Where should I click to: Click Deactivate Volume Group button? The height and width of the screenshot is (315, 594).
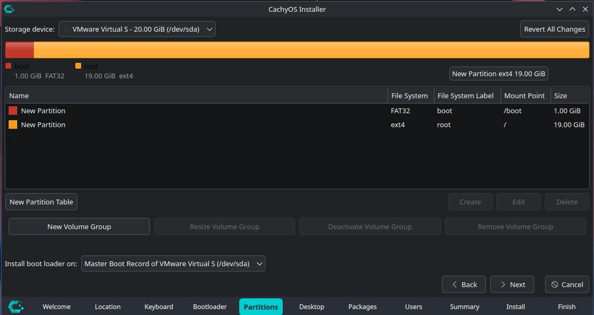370,226
